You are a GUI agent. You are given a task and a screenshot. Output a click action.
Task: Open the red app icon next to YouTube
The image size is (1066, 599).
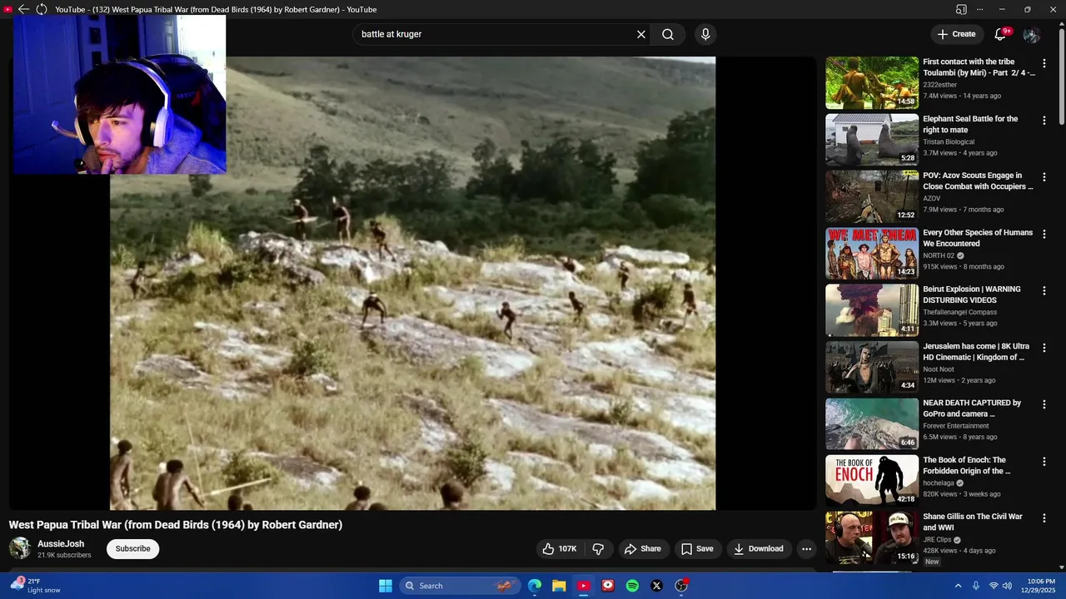click(608, 586)
